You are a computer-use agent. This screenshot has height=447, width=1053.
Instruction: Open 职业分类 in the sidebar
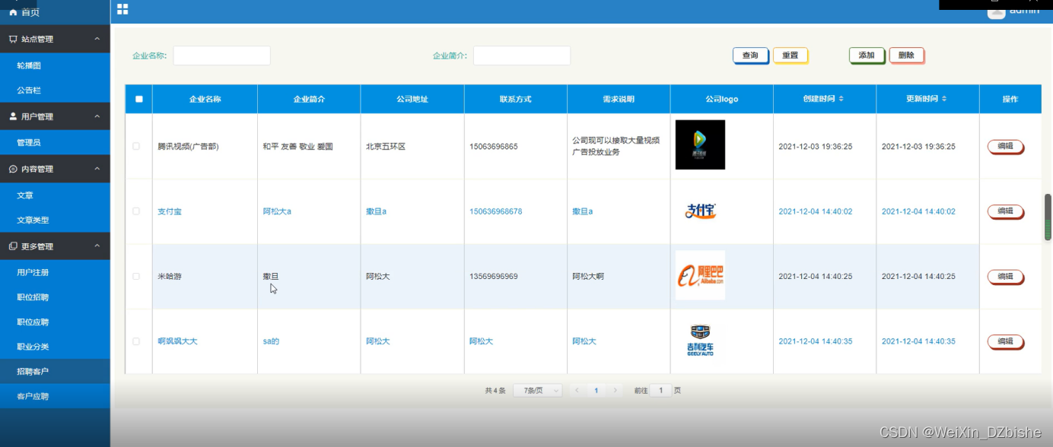pyautogui.click(x=55, y=347)
